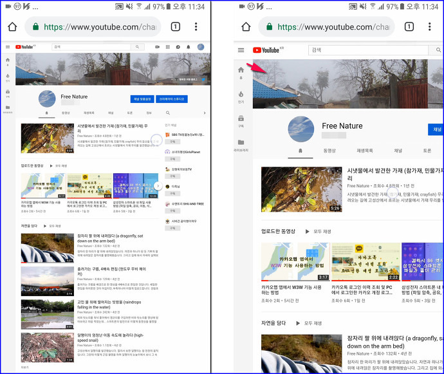The image size is (444, 374).
Task: Click the upload video camera icon
Action: pyautogui.click(x=158, y=47)
